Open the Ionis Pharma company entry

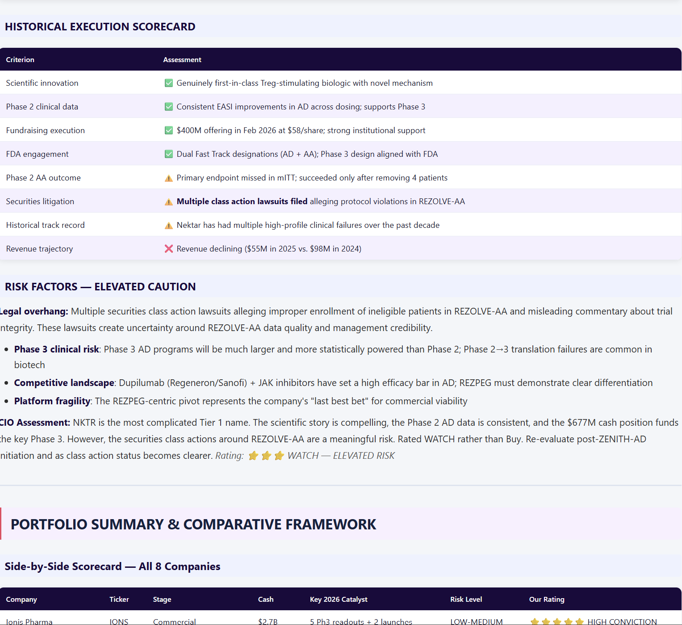[29, 621]
